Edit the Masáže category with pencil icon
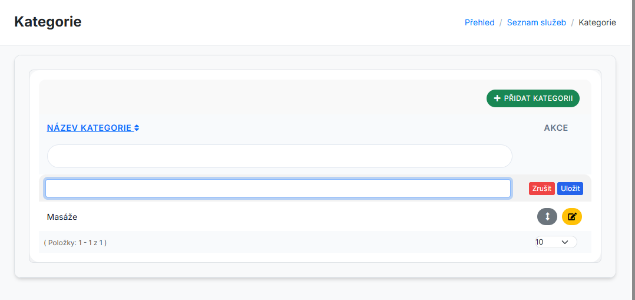 (x=571, y=216)
